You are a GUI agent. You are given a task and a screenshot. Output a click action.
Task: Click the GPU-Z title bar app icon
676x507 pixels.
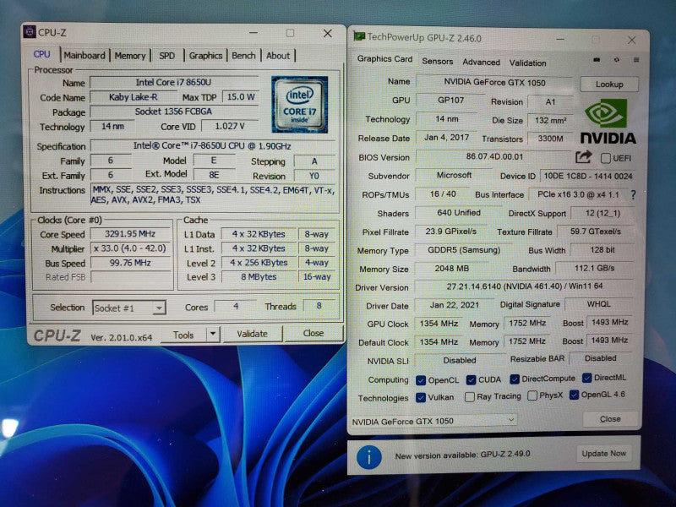coord(358,36)
